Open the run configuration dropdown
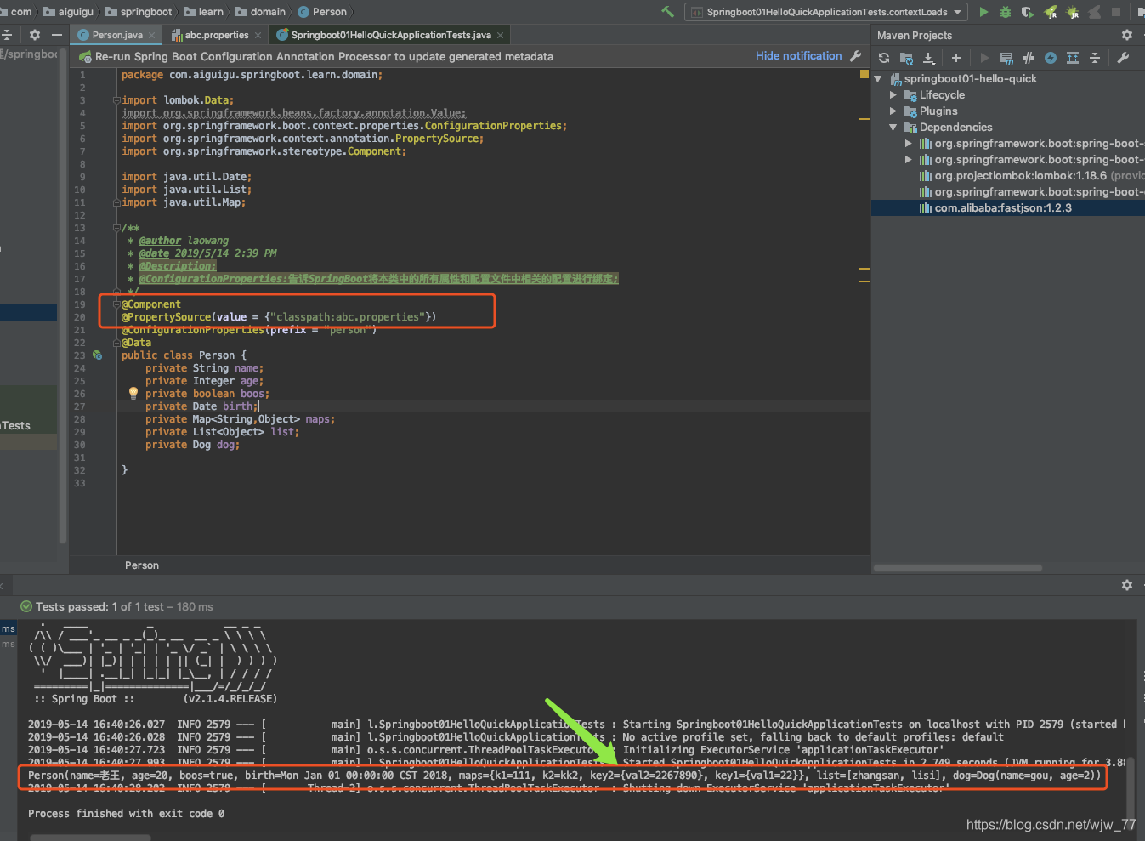1145x841 pixels. point(826,12)
